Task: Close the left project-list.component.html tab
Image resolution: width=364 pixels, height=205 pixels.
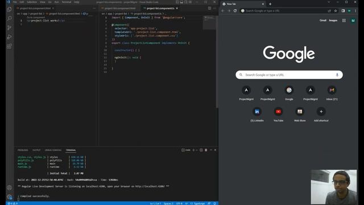Action: pyautogui.click(x=53, y=8)
